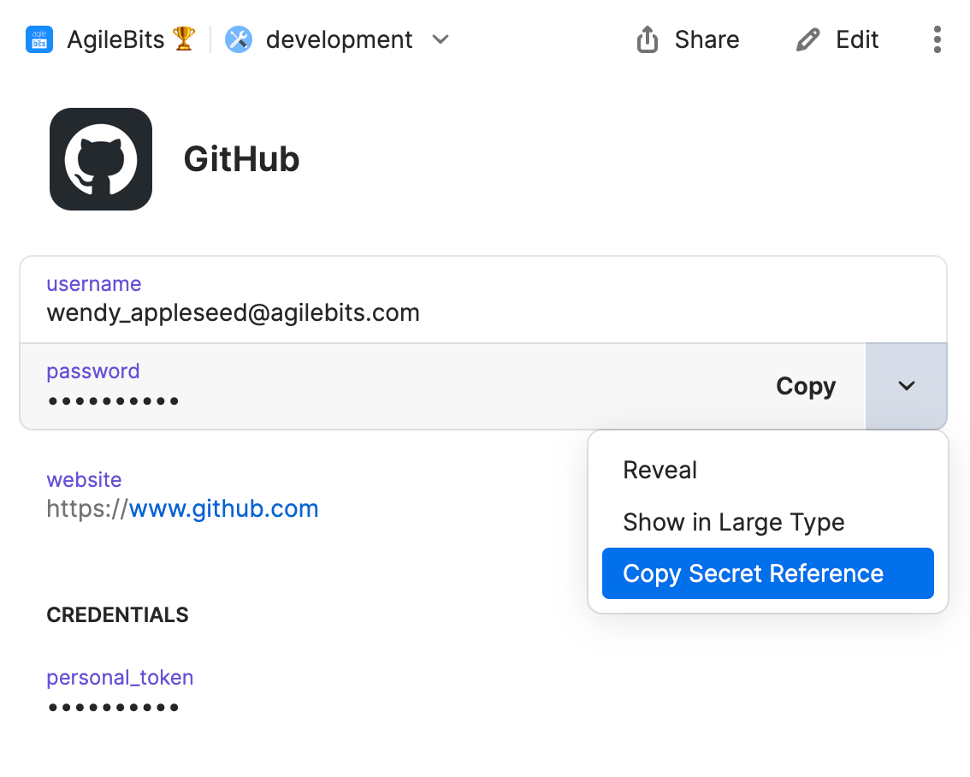970x777 pixels.
Task: Toggle visibility of the personal_token value
Action: (x=114, y=707)
